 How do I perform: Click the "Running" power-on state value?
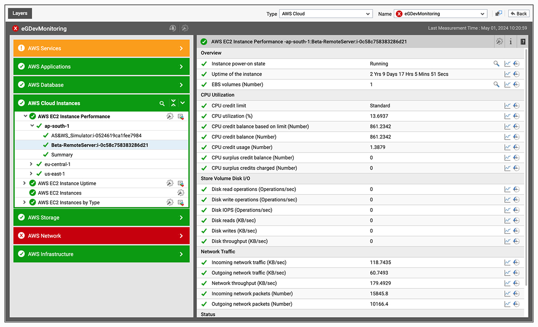click(x=379, y=64)
